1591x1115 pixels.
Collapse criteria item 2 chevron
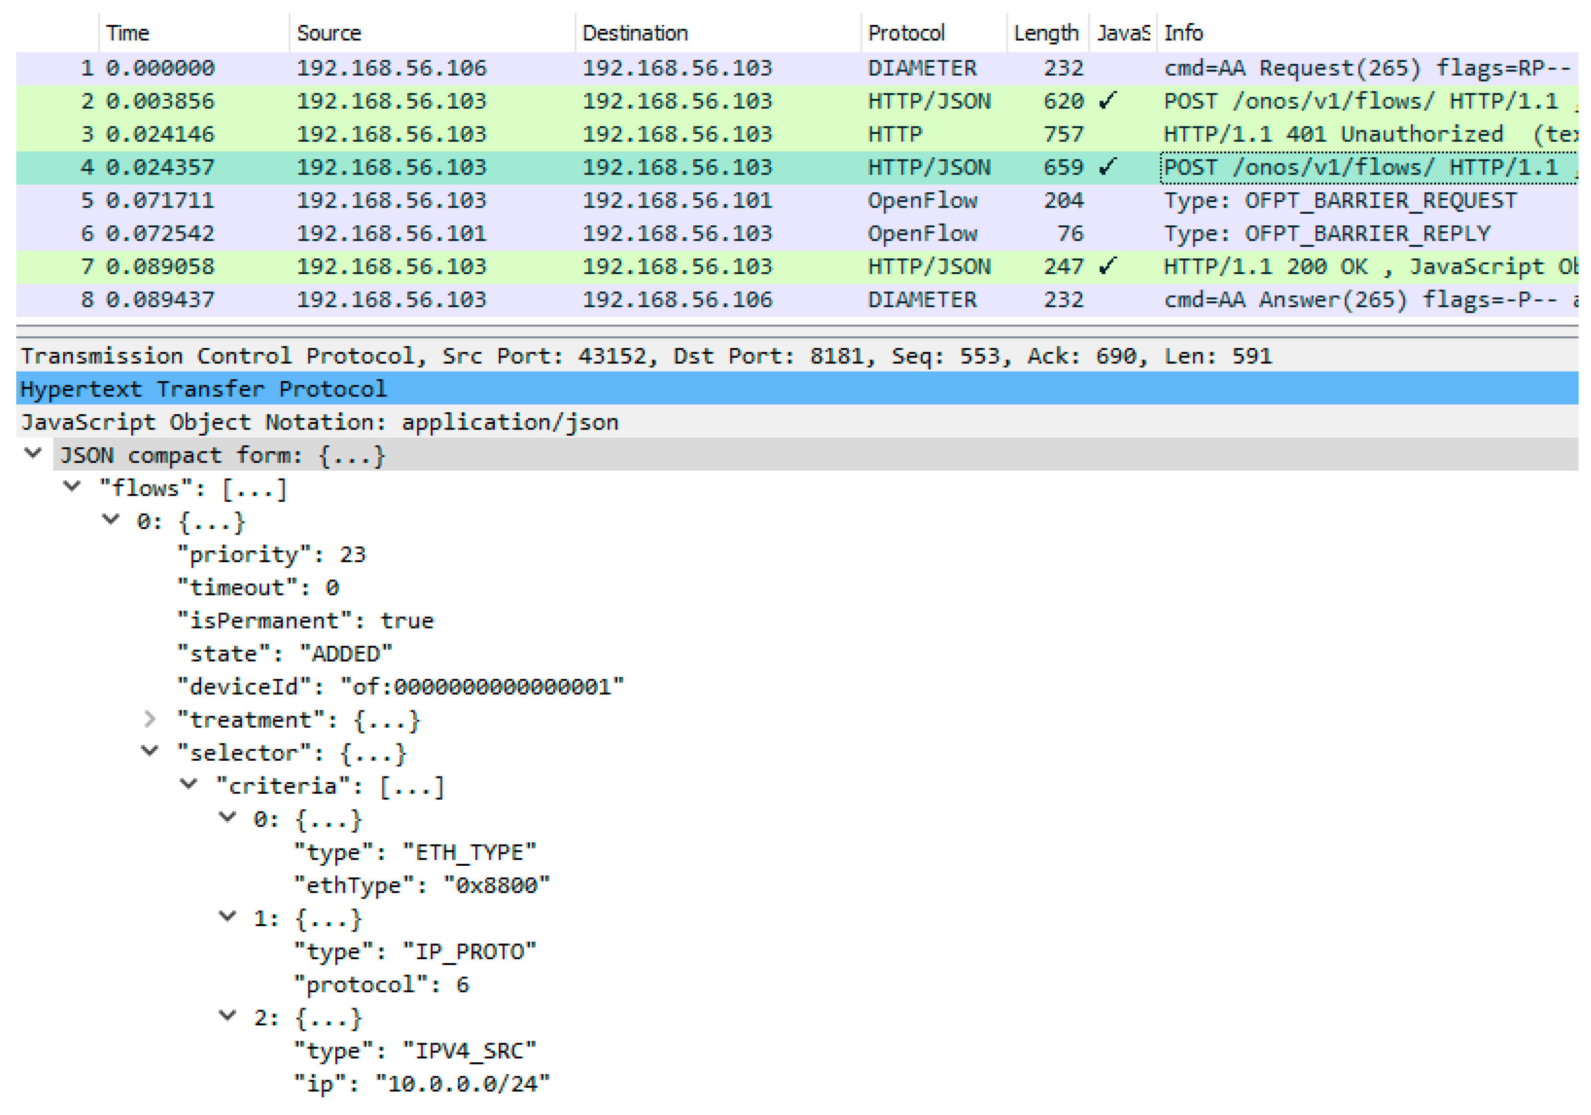[x=227, y=1017]
